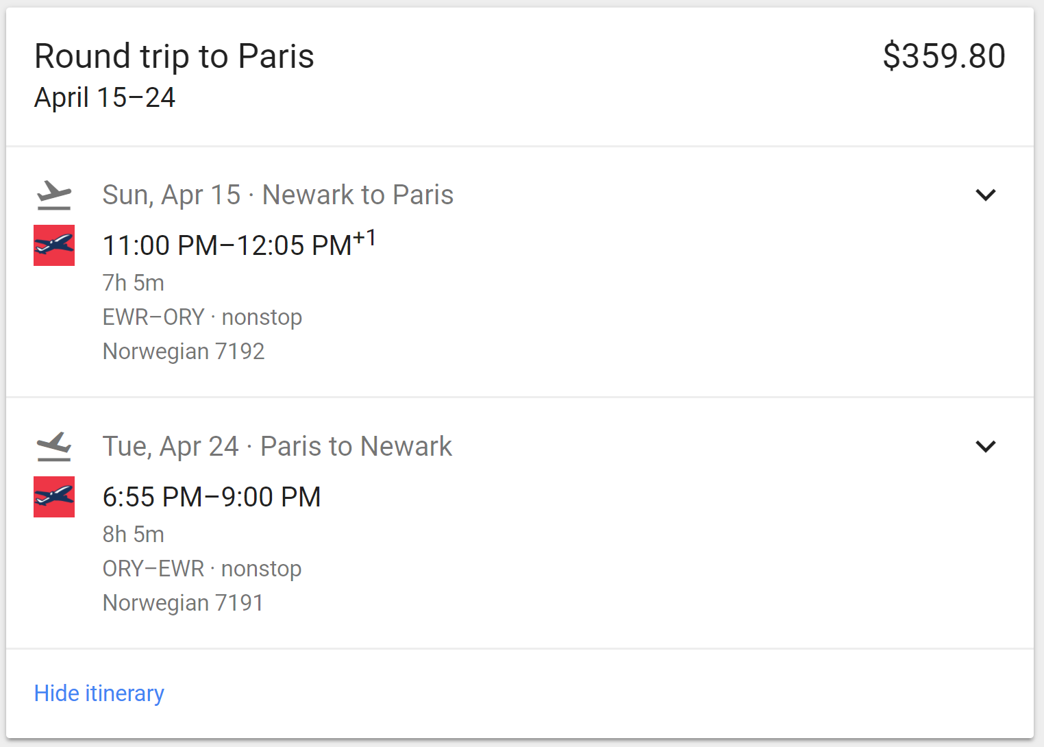Open the Tue, Apr 24 flight header

coord(277,447)
